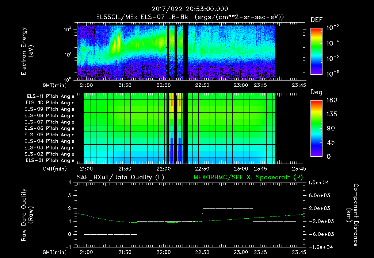
Task: Click the 10^-3 value on DEF scale
Action: (332, 28)
